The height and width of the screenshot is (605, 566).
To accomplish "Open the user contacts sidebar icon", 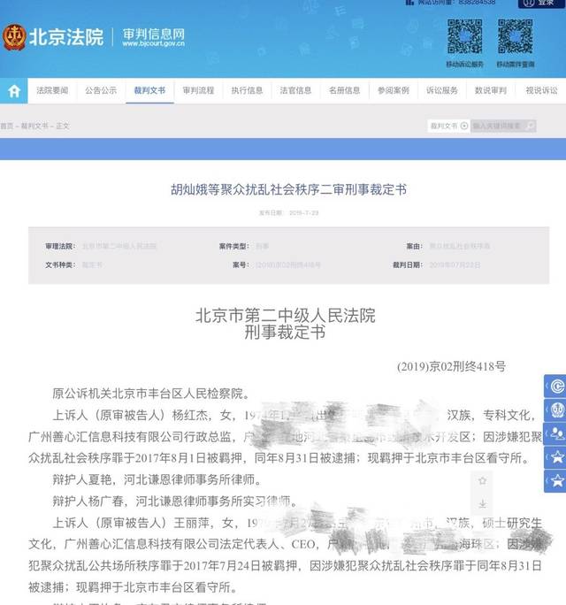I will (555, 433).
